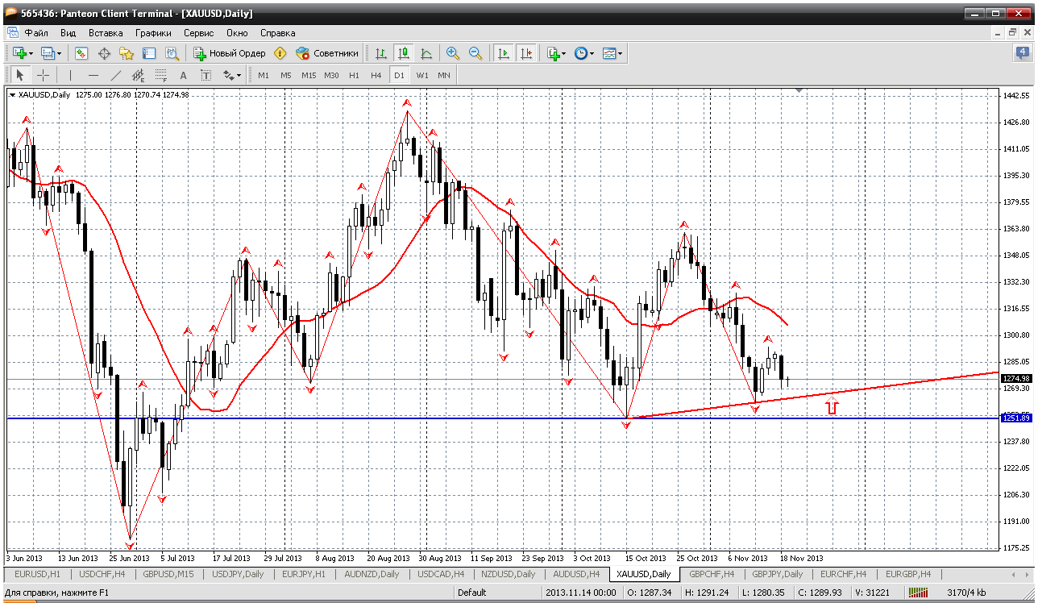Select the arrow cursor tool
This screenshot has width=1038, height=603.
pyautogui.click(x=20, y=75)
